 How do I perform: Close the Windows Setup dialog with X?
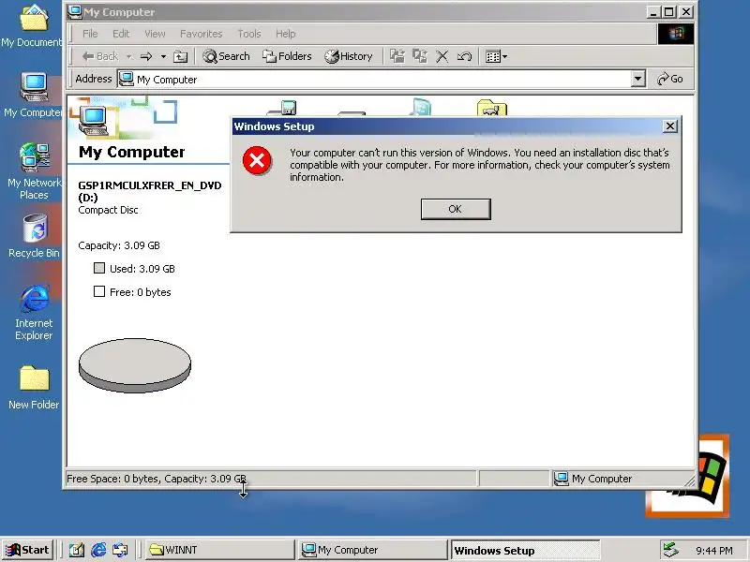(x=670, y=126)
